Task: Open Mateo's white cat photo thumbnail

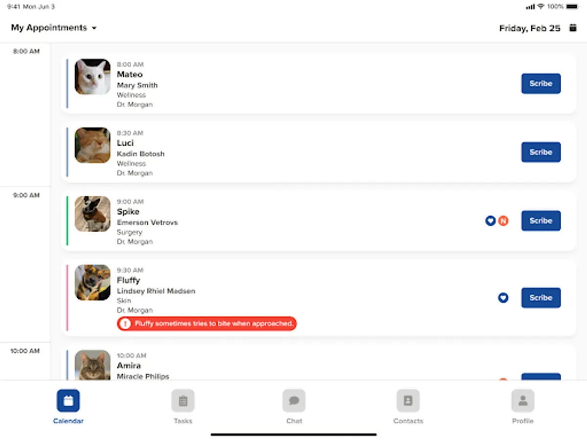Action: point(92,77)
